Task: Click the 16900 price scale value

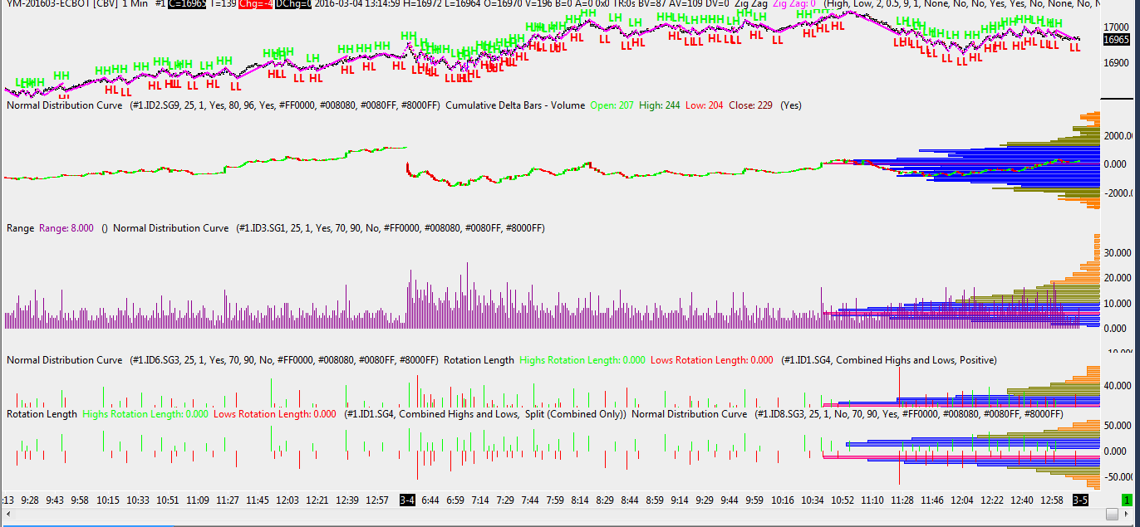Action: [1116, 63]
